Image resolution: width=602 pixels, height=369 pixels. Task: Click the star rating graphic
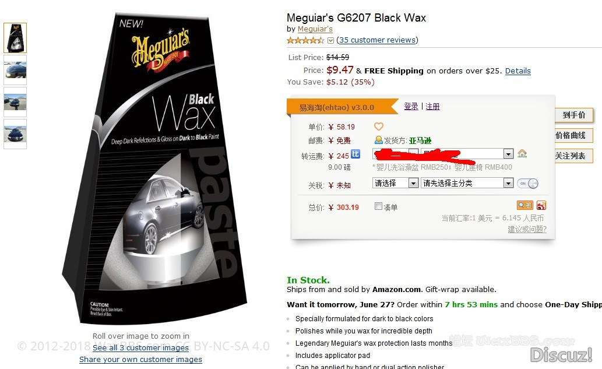(305, 40)
